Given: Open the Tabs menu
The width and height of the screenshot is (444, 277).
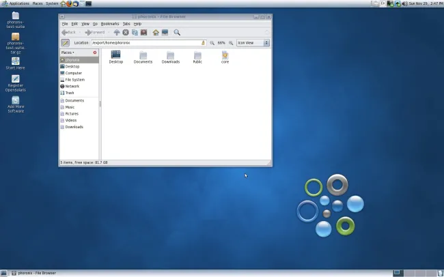Looking at the screenshot, I should [x=126, y=24].
